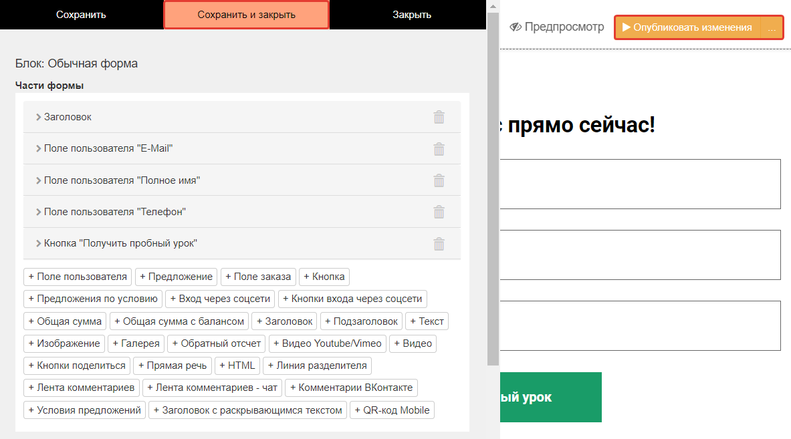Click the trash icon for "Поле пользователя E-Mail"
This screenshot has height=439, width=791.
click(439, 148)
